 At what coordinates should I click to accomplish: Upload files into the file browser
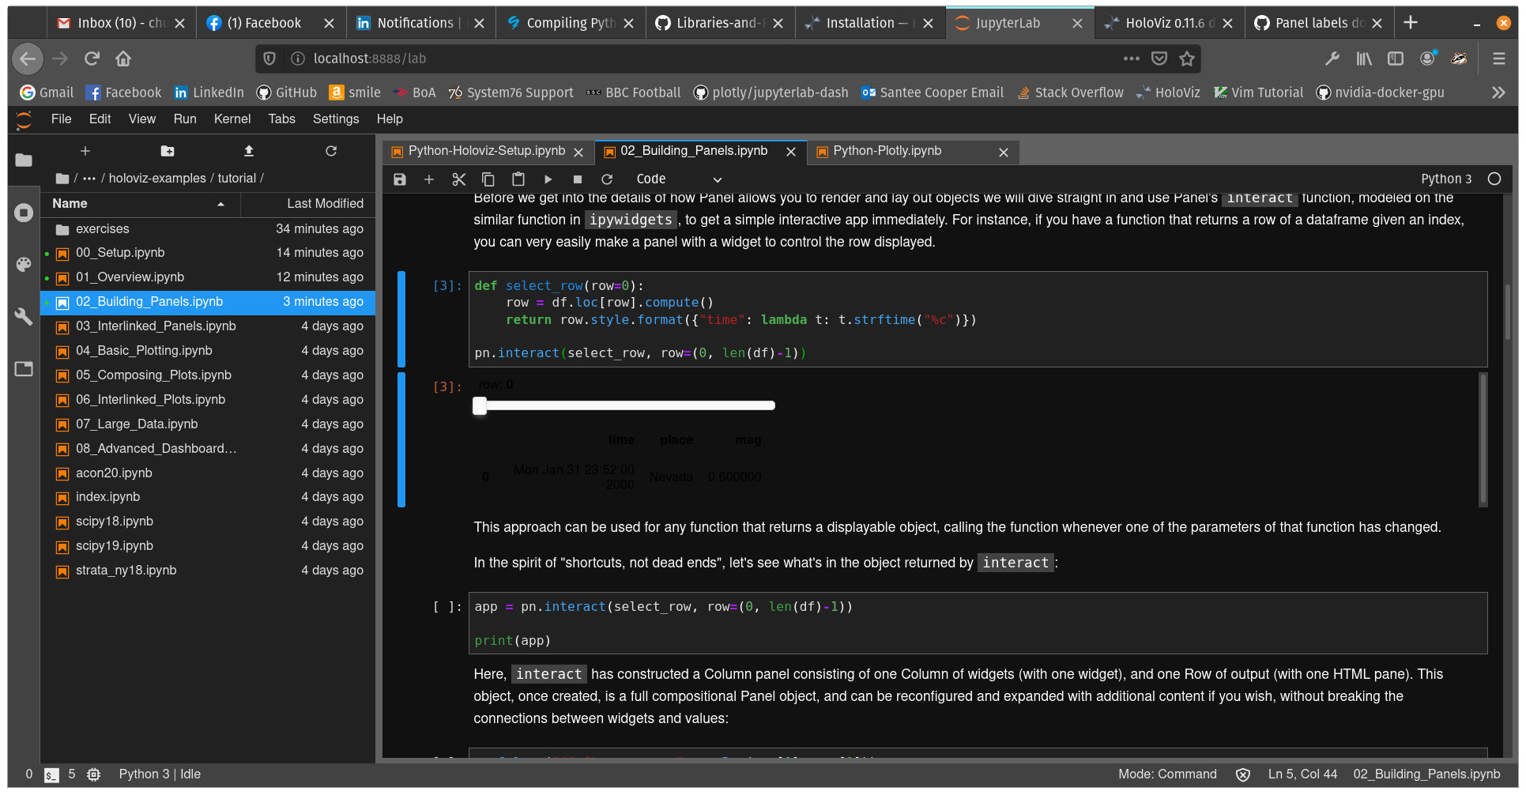(x=247, y=151)
